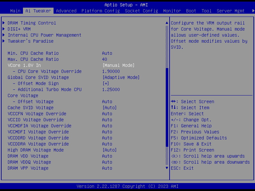
Task: Select the Server Mgmt tab
Action: click(x=230, y=11)
